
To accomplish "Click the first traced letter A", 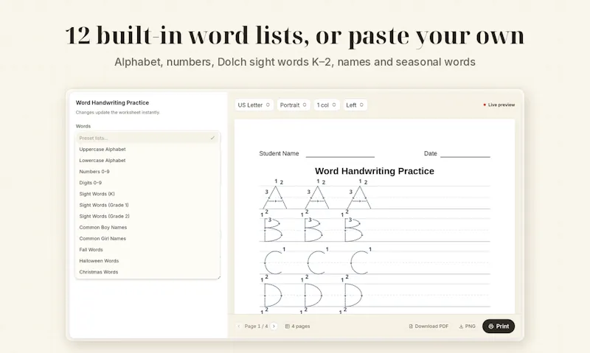I will pyautogui.click(x=275, y=197).
